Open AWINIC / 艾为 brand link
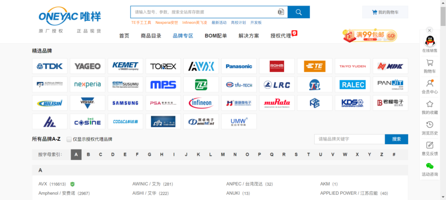The image size is (446, 200). tap(153, 184)
